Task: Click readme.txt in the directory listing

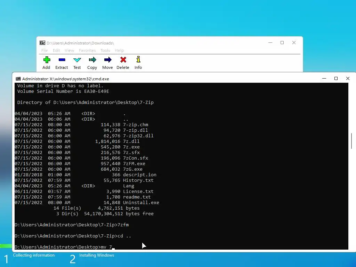Action: (137, 197)
